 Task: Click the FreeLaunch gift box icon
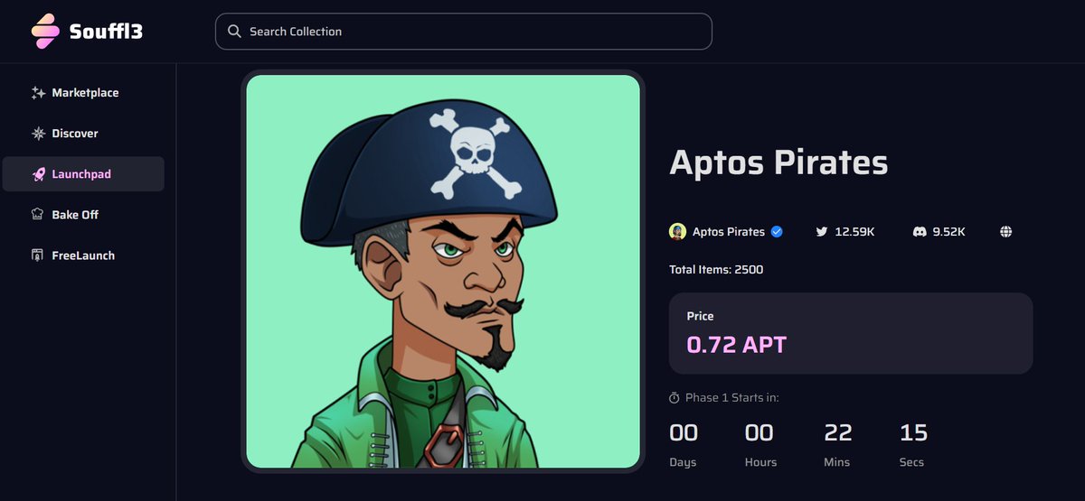[38, 255]
